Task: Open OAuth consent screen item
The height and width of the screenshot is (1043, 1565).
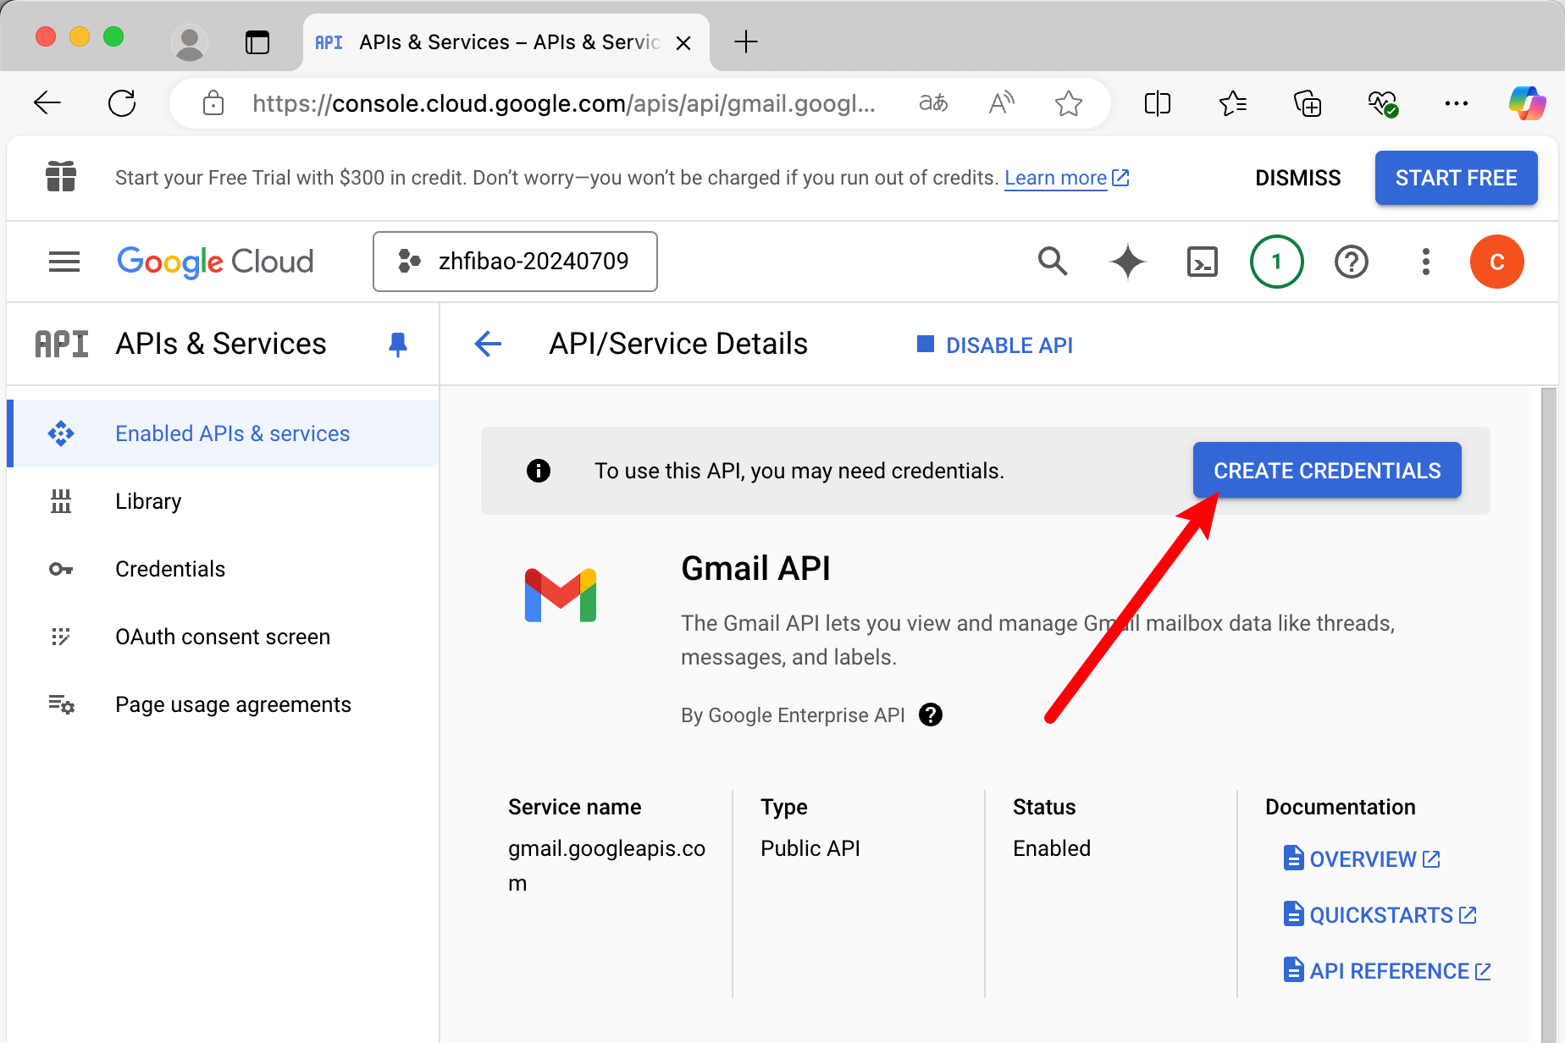Action: tap(223, 637)
